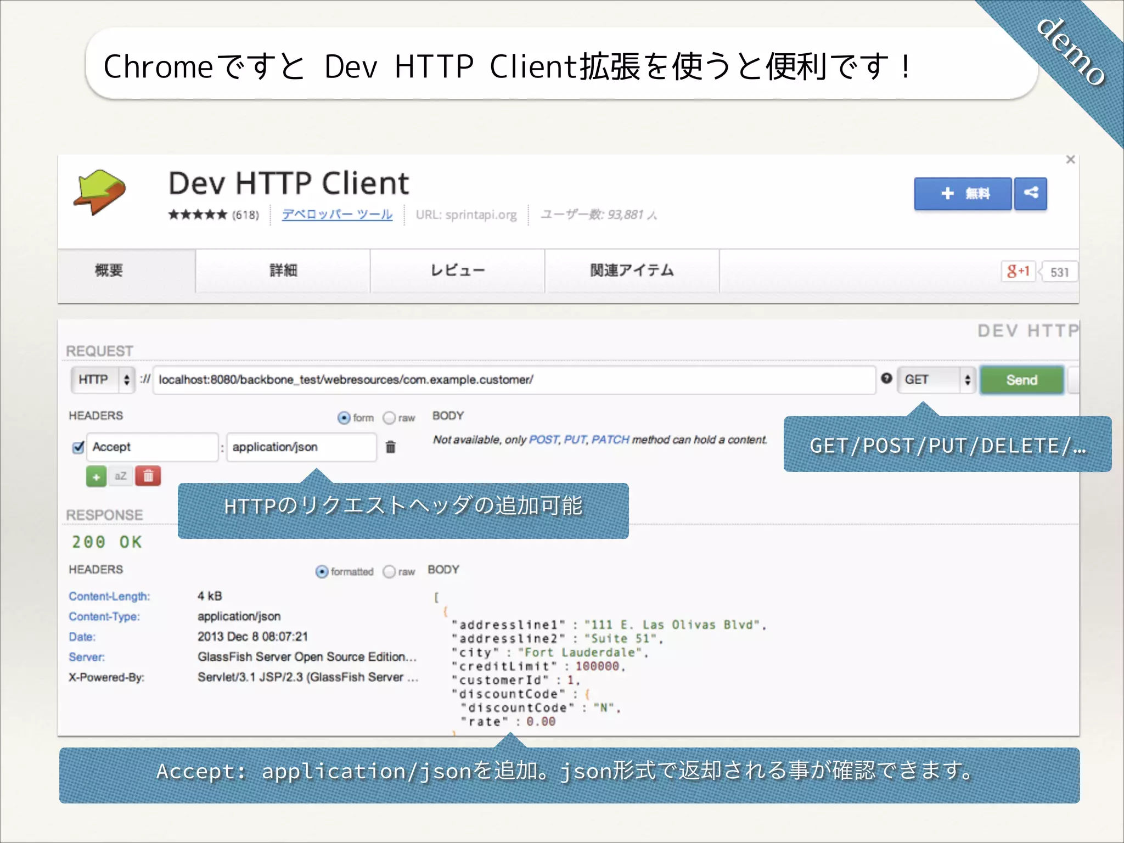Image resolution: width=1124 pixels, height=843 pixels.
Task: Click the "city" Fort Lauderdale JSON line
Action: pyautogui.click(x=550, y=653)
